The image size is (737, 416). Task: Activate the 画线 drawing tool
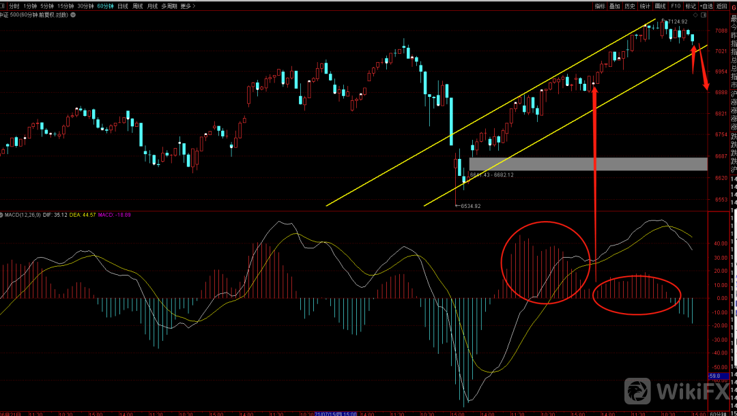660,6
